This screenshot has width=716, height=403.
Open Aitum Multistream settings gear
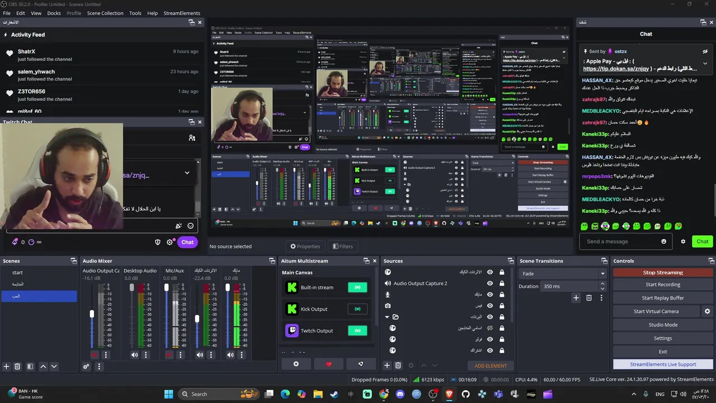[x=296, y=364]
